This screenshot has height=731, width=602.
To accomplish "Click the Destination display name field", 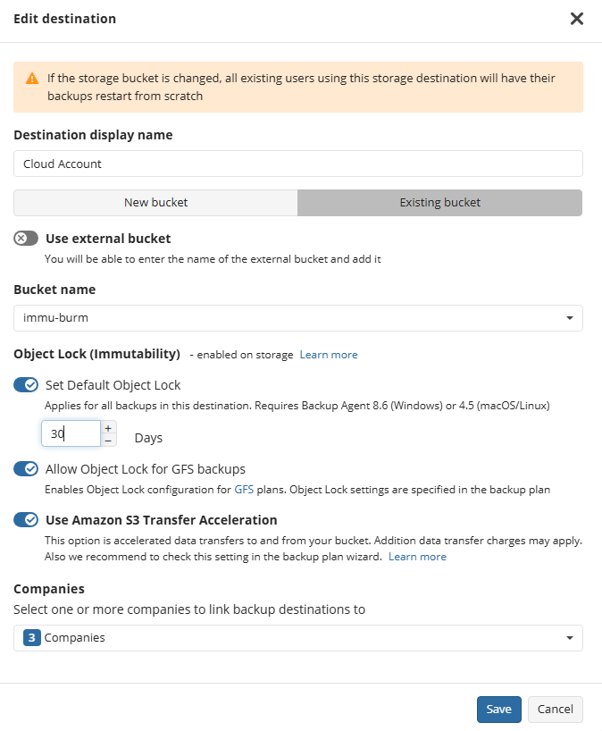I will point(298,164).
